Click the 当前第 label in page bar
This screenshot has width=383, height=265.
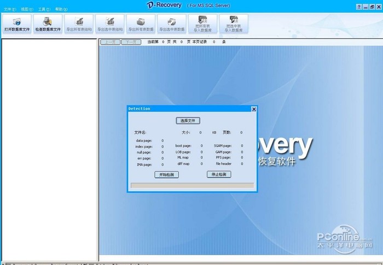(x=153, y=42)
